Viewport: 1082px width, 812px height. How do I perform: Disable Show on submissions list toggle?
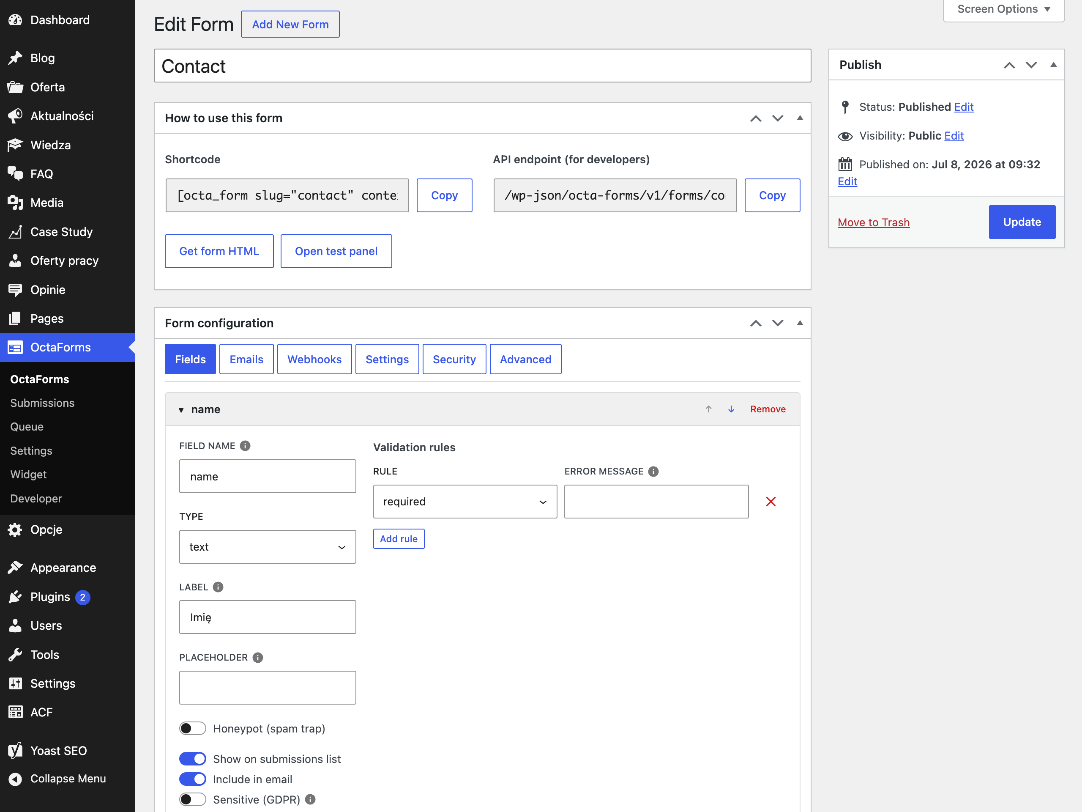tap(193, 759)
